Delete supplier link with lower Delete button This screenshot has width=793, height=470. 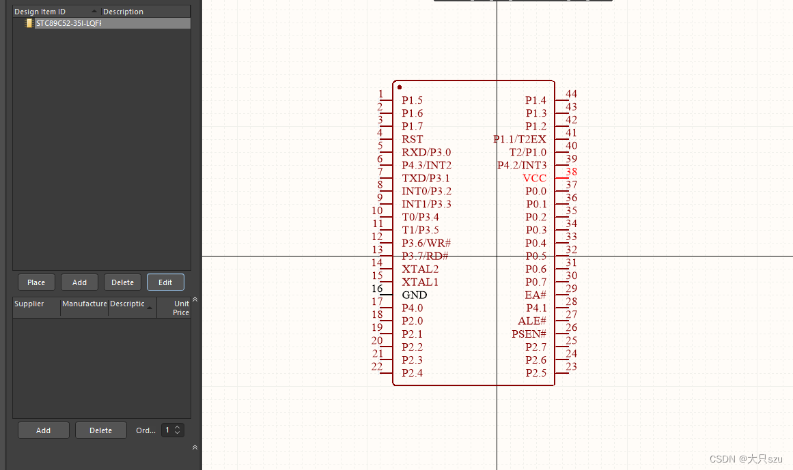point(100,430)
